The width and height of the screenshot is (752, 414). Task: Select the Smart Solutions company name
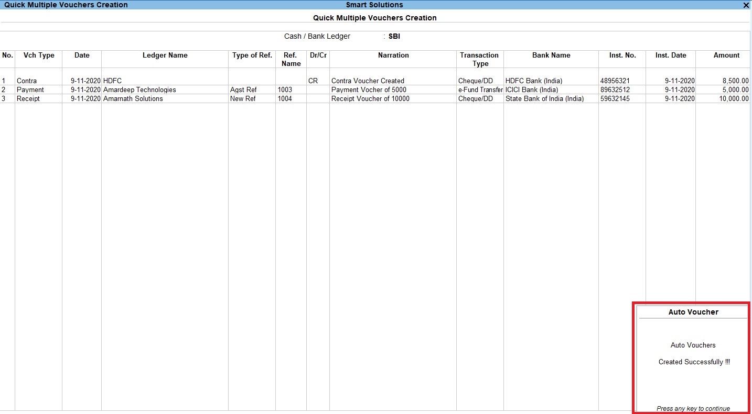pyautogui.click(x=375, y=5)
